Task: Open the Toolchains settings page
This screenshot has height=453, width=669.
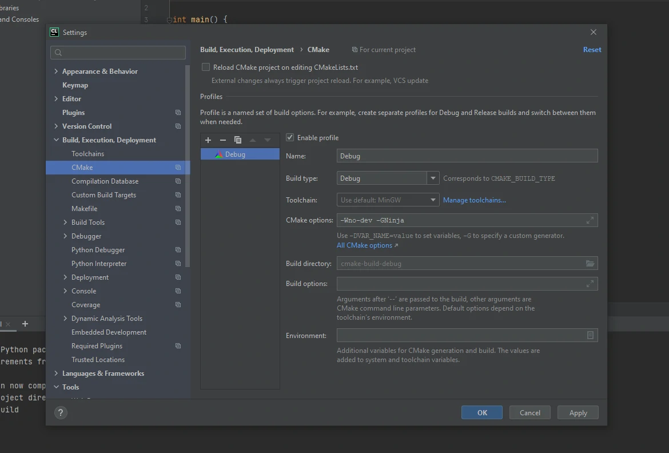Action: click(88, 154)
